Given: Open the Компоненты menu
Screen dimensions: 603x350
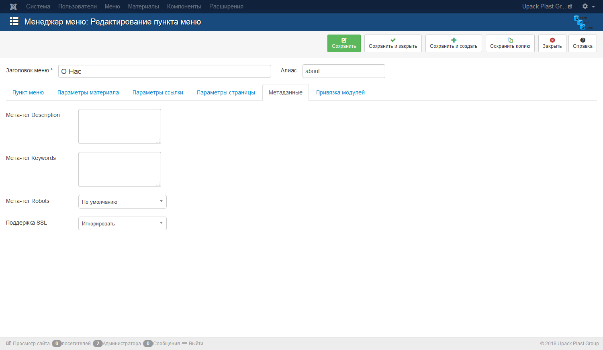Looking at the screenshot, I should 184,6.
